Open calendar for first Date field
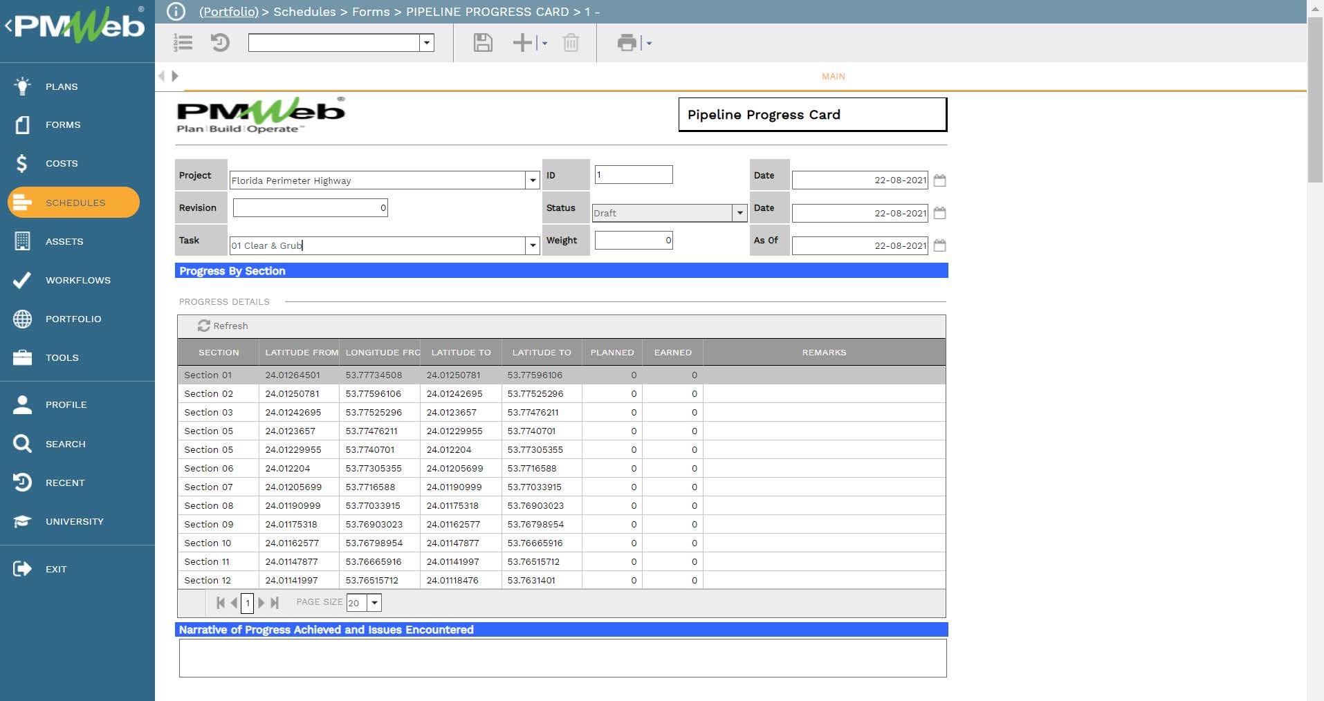 [939, 180]
